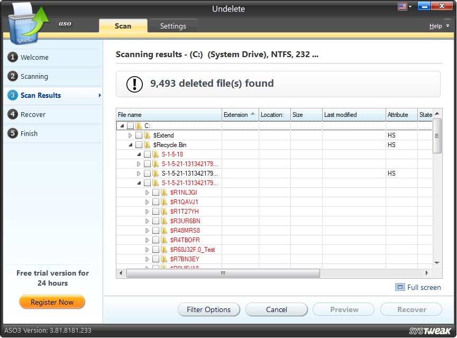
Task: Click the folder icon of $R68J32F.0_Test
Action: [x=164, y=249]
